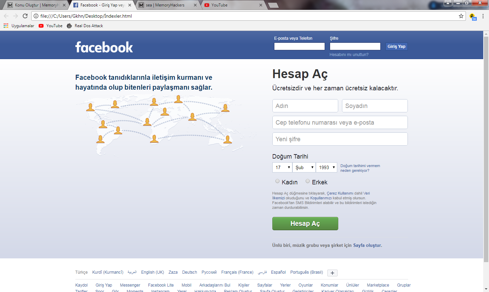Switch language to English (UK)
489x292 pixels.
pos(152,272)
